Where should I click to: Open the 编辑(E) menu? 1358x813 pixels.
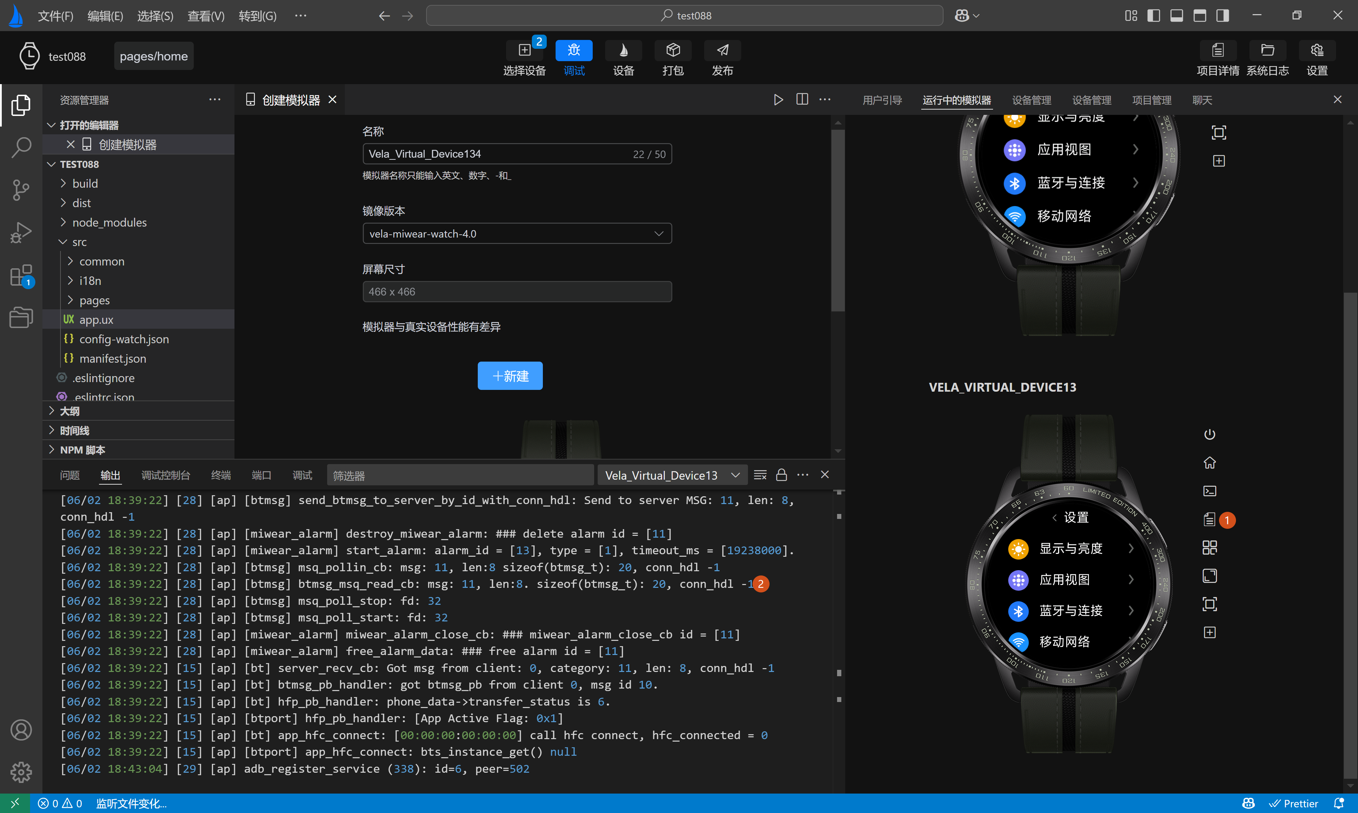pos(105,16)
